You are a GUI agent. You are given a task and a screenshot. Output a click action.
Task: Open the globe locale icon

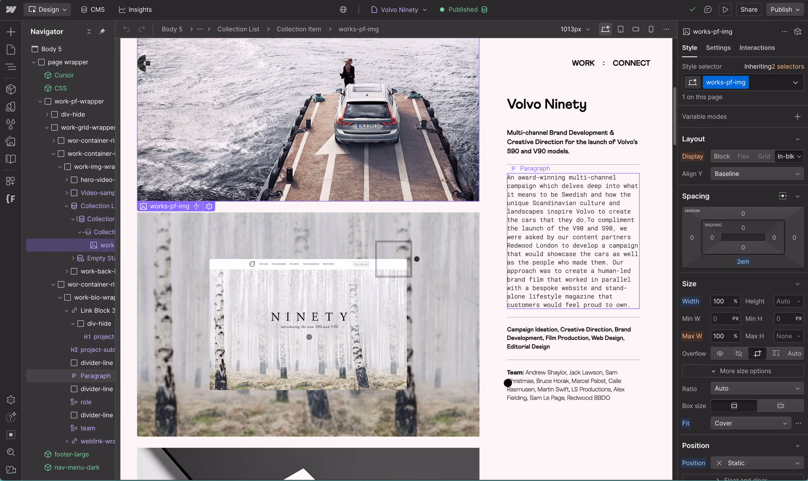[x=343, y=10]
